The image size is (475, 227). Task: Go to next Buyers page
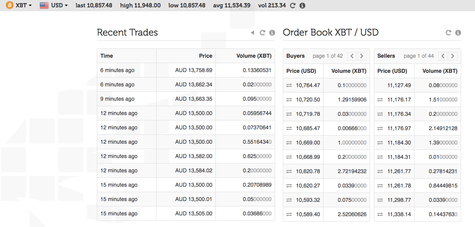click(361, 56)
